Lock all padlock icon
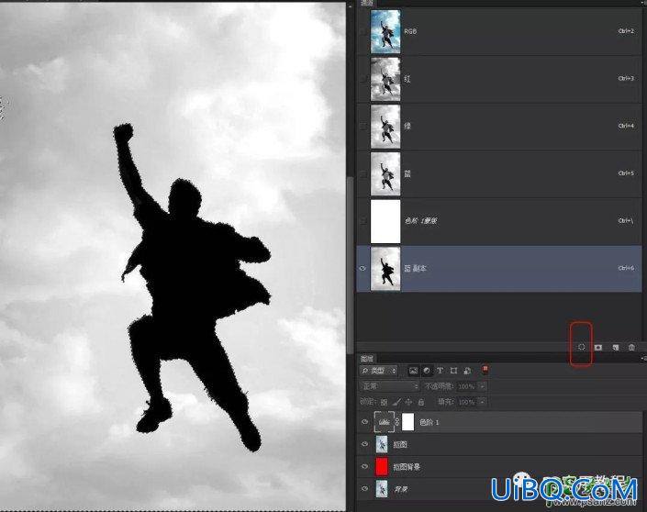The image size is (647, 512). coord(421,401)
